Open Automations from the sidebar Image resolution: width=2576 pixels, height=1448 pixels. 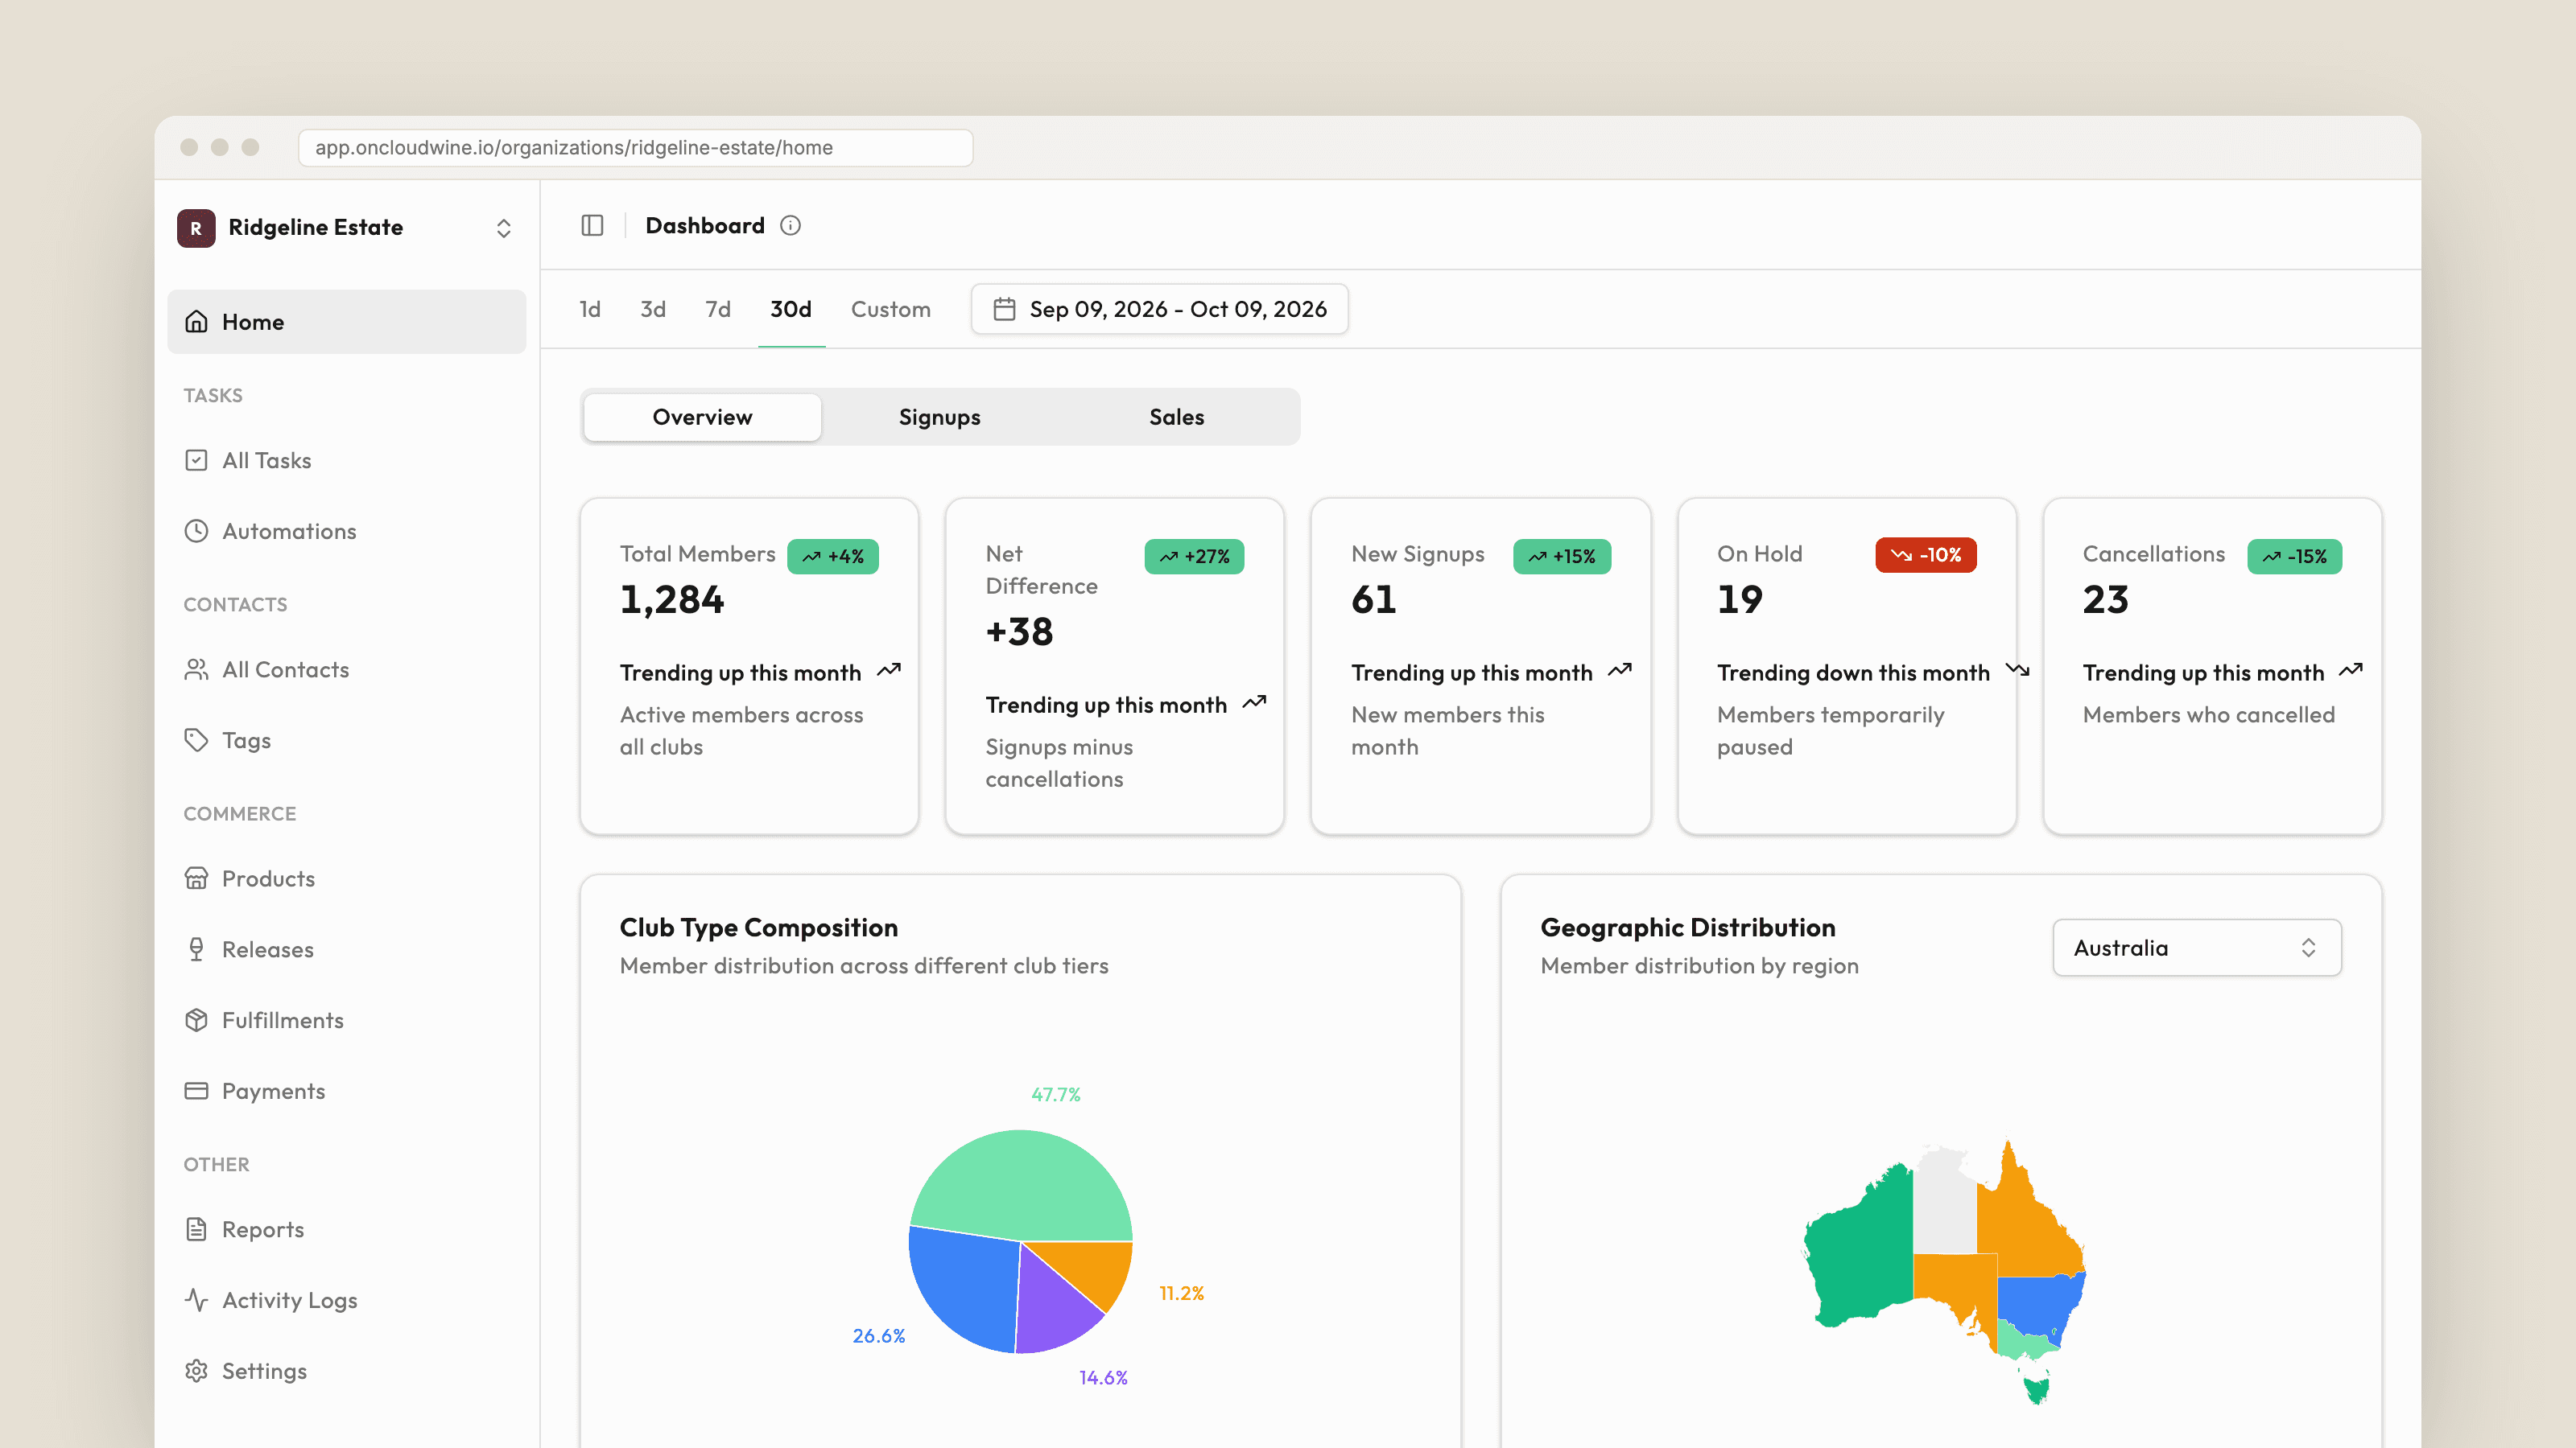click(346, 532)
